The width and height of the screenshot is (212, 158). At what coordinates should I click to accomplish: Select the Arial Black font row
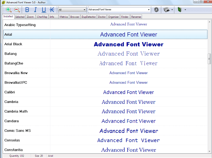(x=105, y=44)
